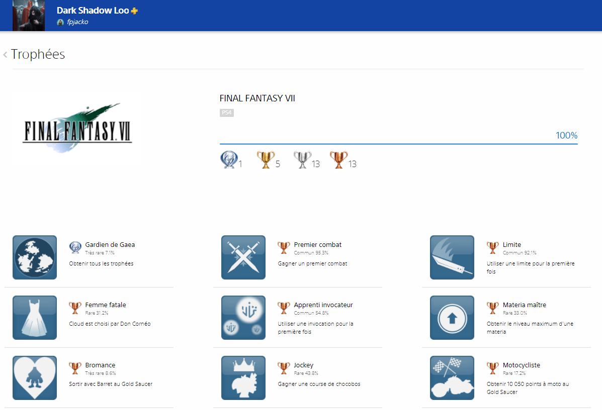602x410 pixels.
Task: Open the Motocycliste motorbike trophy image
Action: point(452,378)
